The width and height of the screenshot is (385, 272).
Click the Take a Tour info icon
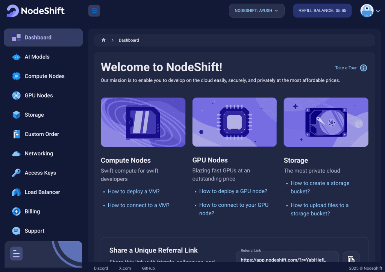click(364, 68)
